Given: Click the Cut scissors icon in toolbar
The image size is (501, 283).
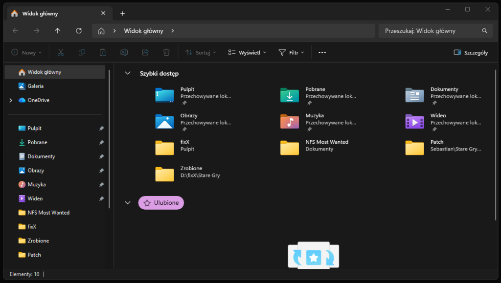Looking at the screenshot, I should (x=61, y=52).
